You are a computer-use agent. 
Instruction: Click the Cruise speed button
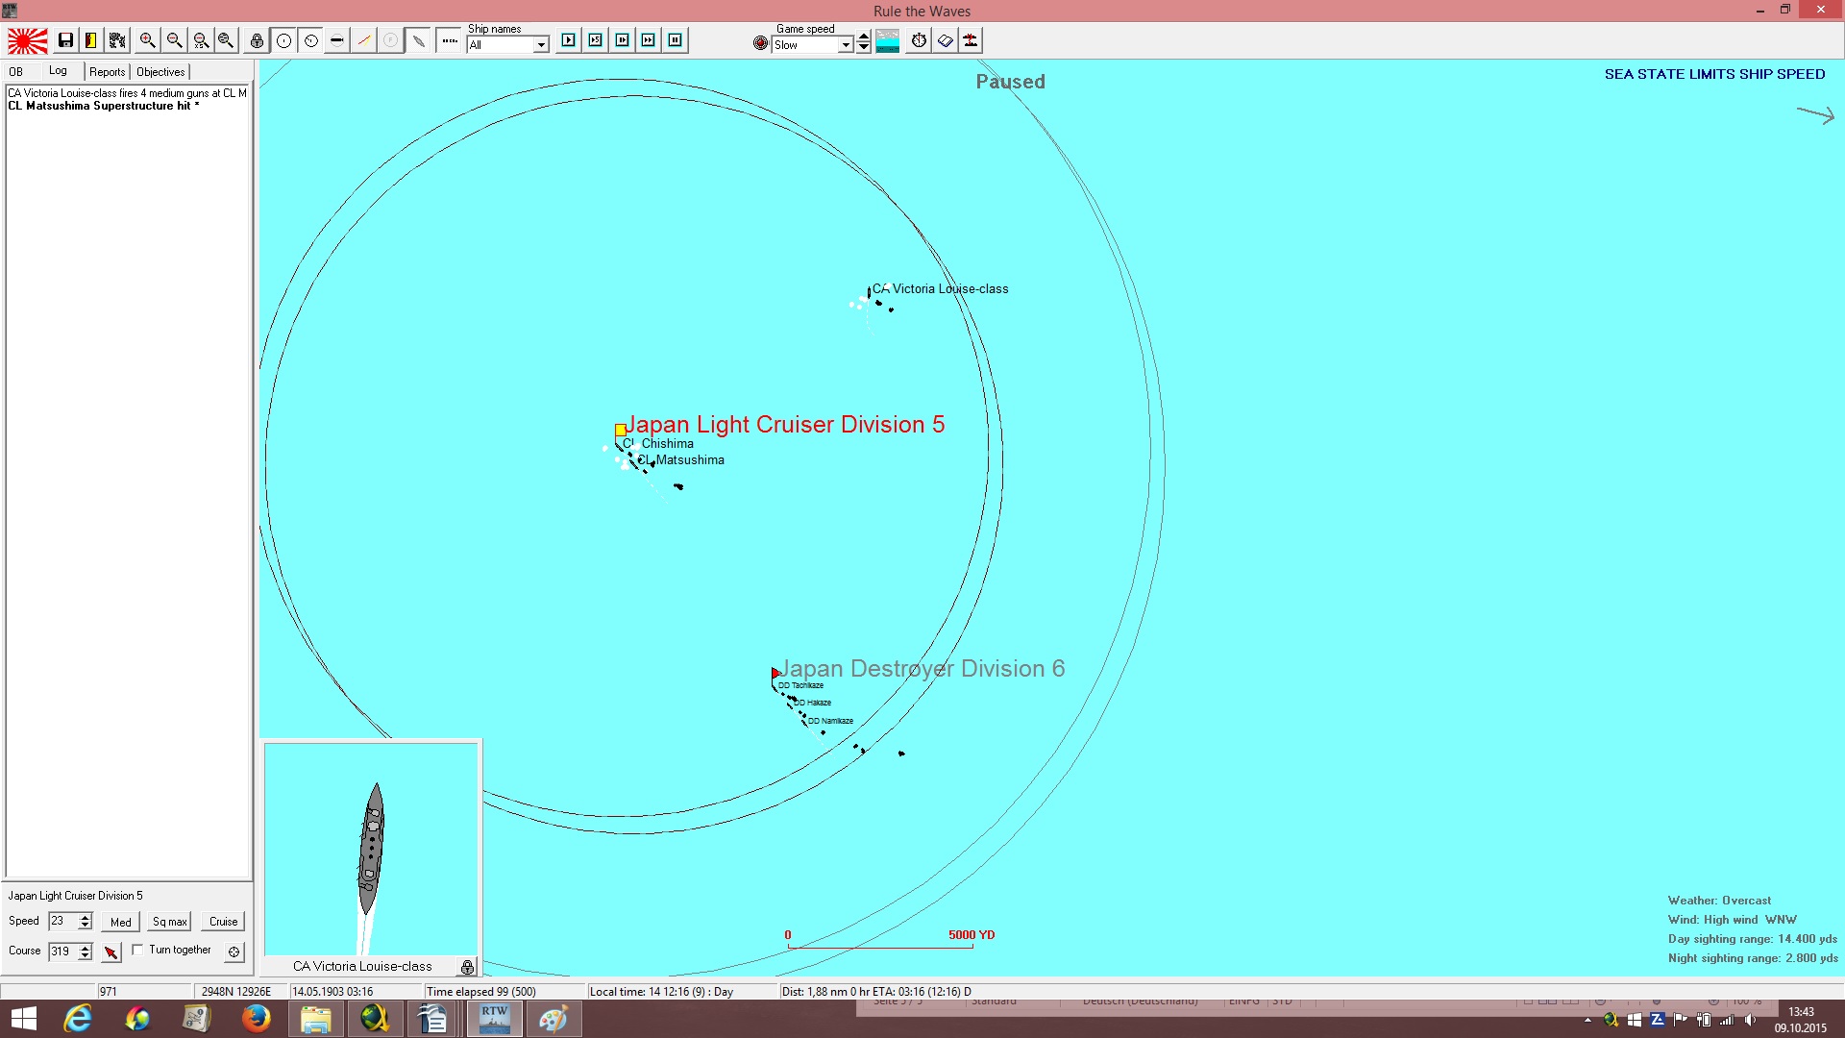coord(224,922)
